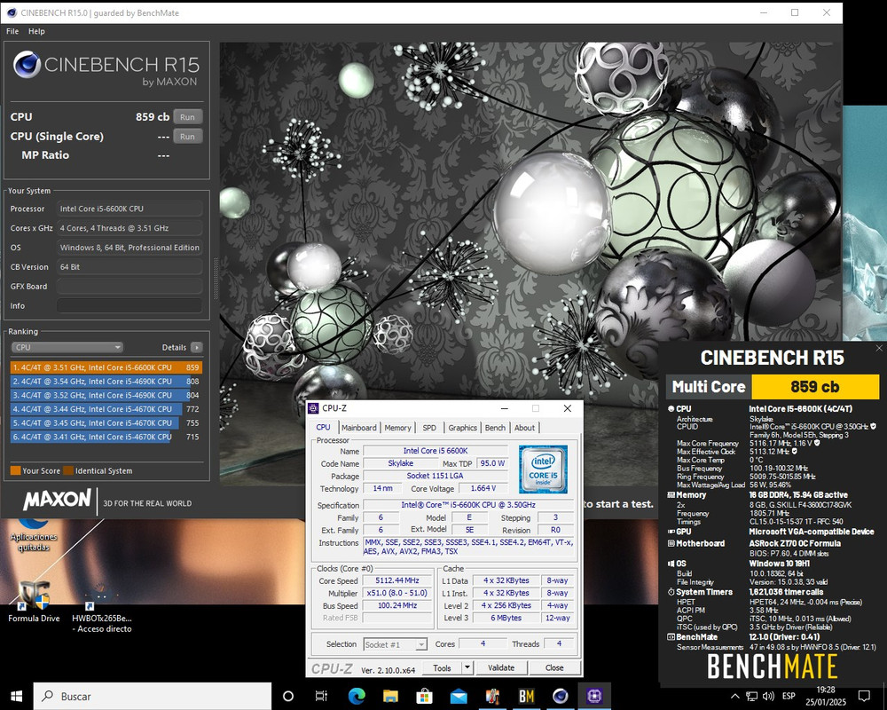This screenshot has width=887, height=710.
Task: Open the Windows Start menu
Action: tap(16, 697)
